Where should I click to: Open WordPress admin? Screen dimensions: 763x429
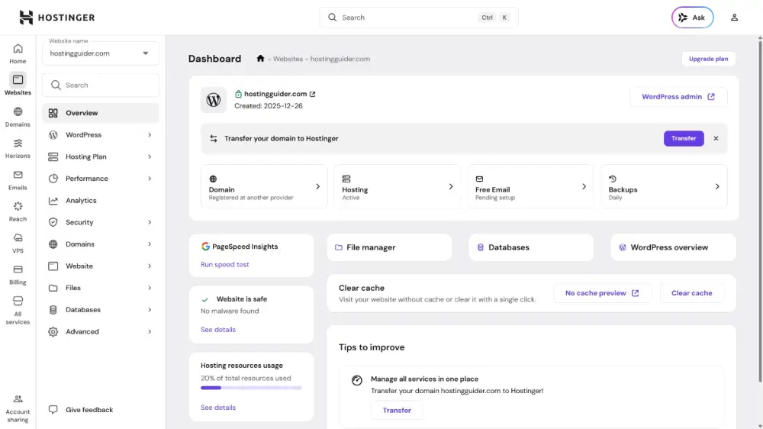678,96
